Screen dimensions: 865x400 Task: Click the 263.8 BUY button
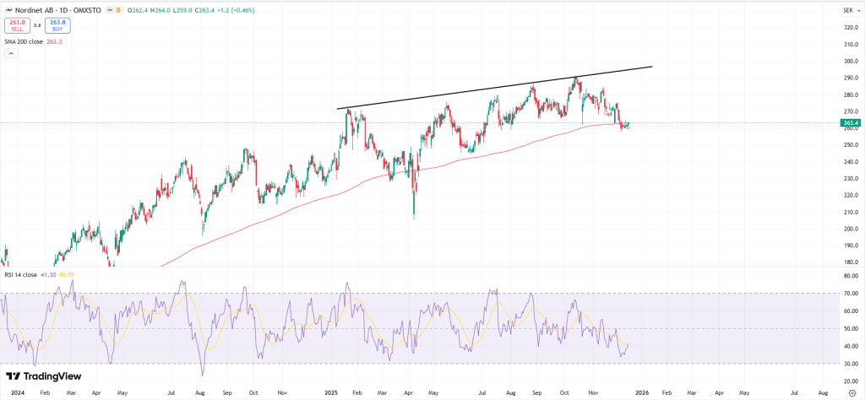click(x=57, y=25)
